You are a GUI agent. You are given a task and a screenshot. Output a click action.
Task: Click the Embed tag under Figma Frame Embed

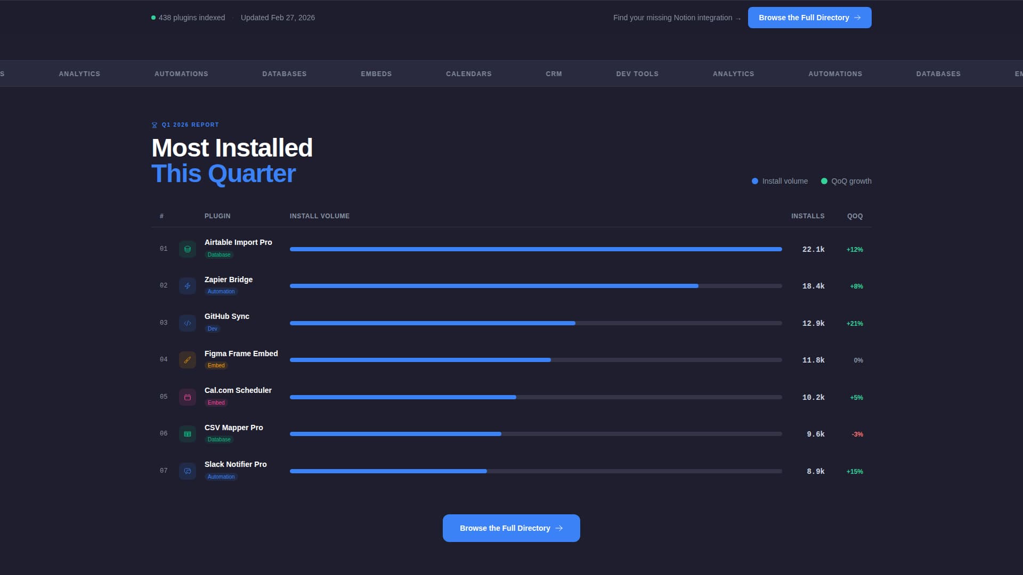[x=216, y=366]
